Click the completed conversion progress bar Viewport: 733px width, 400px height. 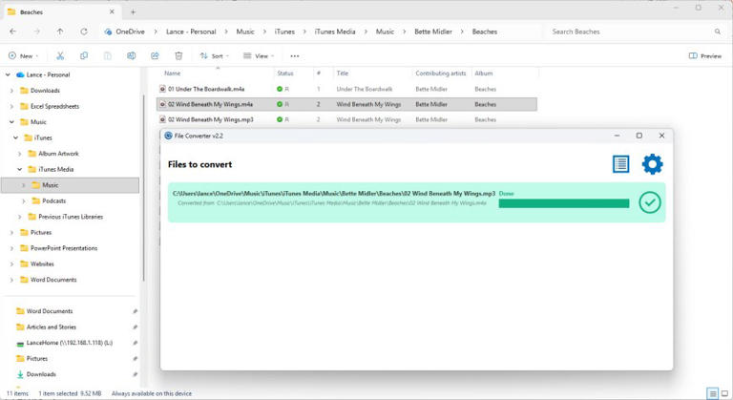[564, 203]
